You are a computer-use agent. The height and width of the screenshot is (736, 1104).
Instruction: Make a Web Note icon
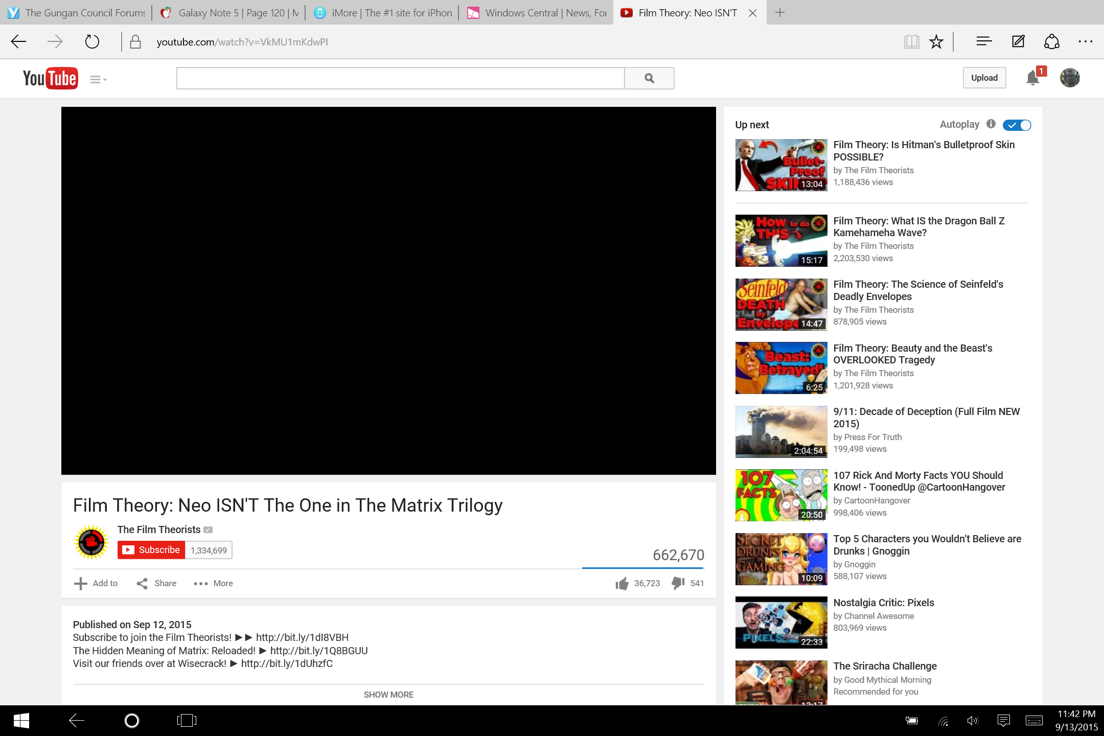1018,42
